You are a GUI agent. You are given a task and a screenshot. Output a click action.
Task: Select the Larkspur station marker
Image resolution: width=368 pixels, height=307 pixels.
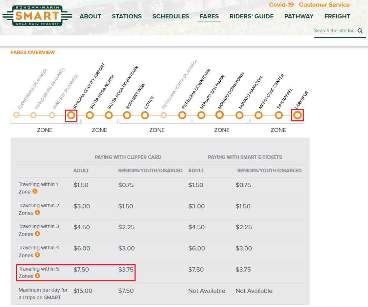(x=297, y=115)
